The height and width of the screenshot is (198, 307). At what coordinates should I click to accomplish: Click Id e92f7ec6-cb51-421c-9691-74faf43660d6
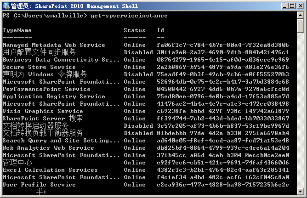[223, 163]
